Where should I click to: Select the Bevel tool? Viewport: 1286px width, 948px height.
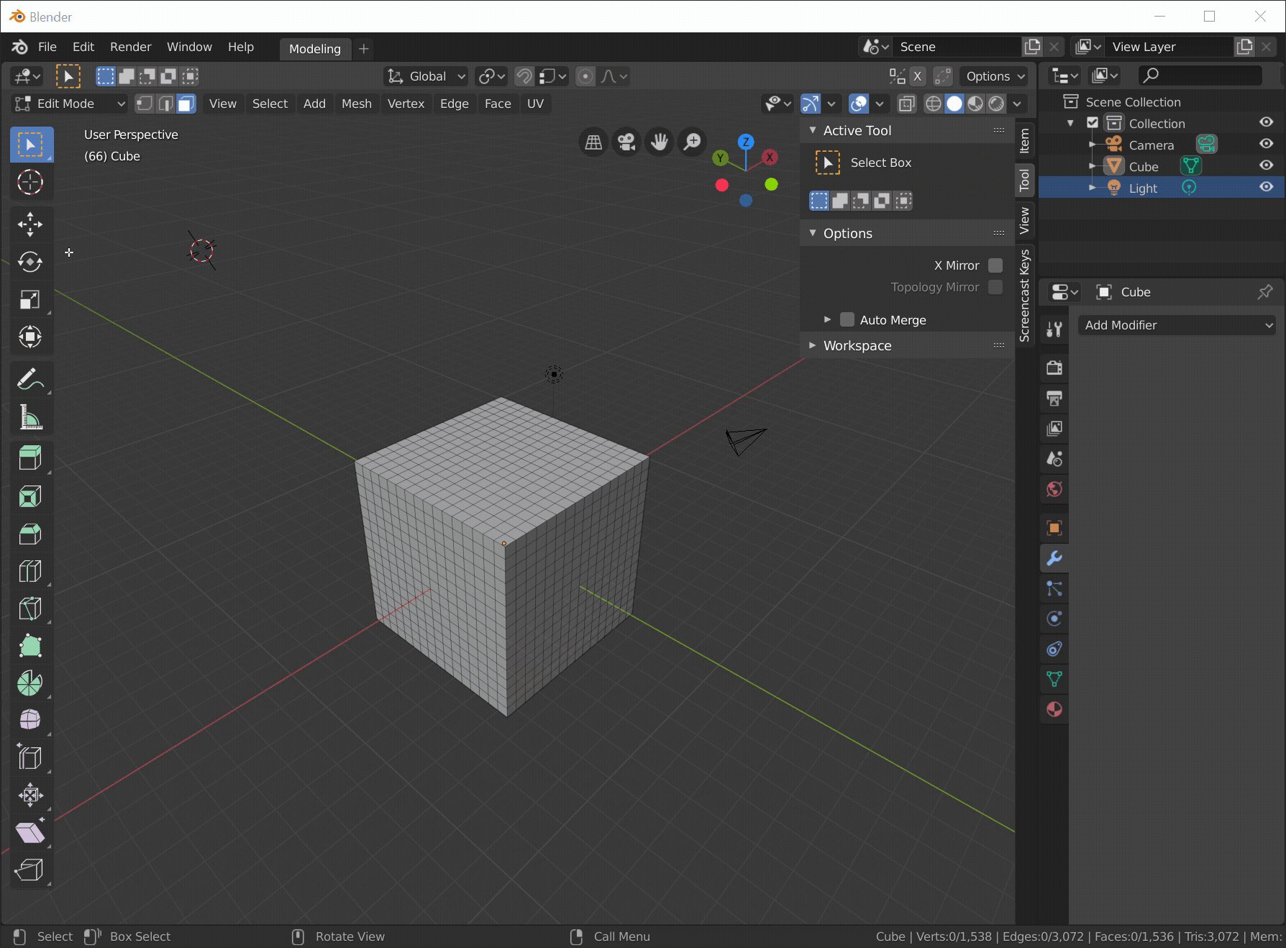31,534
